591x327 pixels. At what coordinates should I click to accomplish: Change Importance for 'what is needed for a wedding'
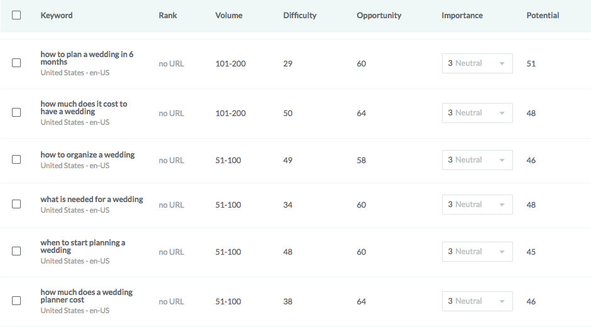pyautogui.click(x=477, y=205)
